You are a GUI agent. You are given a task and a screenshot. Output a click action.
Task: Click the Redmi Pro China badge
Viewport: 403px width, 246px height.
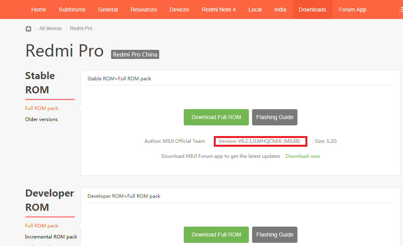coord(135,54)
